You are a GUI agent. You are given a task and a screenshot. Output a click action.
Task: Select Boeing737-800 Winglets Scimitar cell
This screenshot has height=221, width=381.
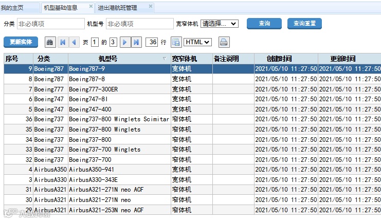click(x=119, y=119)
